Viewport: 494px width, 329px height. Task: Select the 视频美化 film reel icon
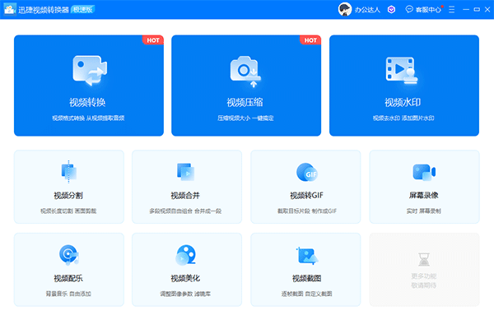coord(186,254)
